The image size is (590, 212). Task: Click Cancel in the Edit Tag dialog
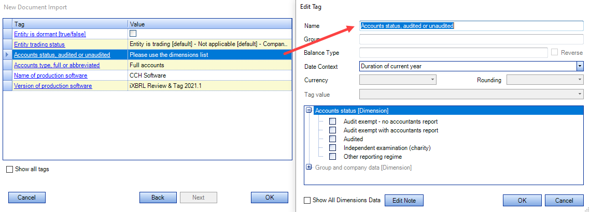(564, 201)
